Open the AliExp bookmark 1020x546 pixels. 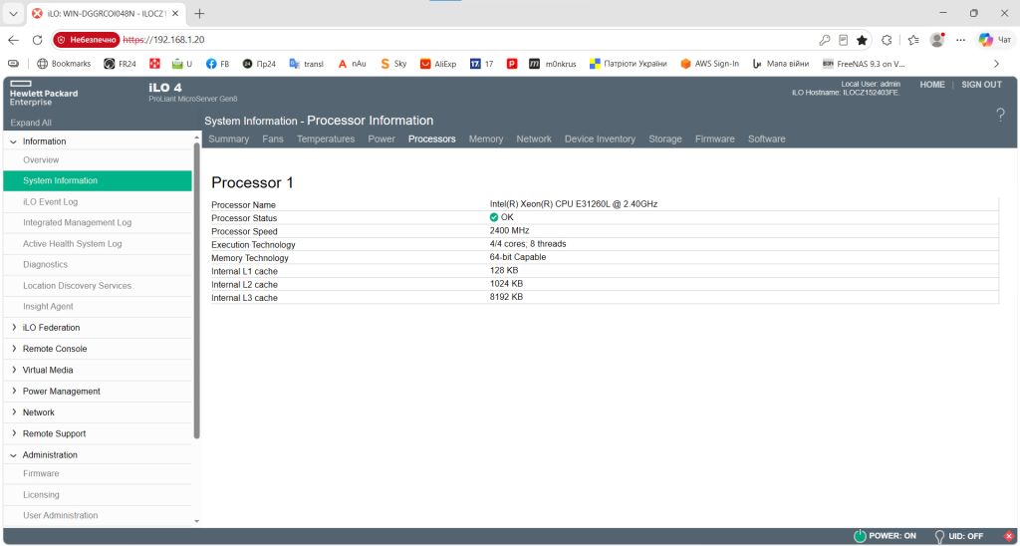[x=438, y=64]
